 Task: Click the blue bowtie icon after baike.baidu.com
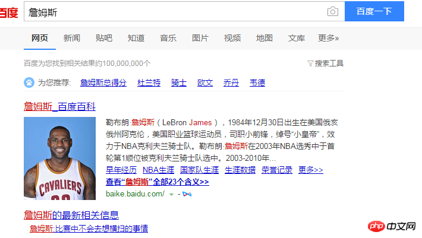tap(187, 194)
